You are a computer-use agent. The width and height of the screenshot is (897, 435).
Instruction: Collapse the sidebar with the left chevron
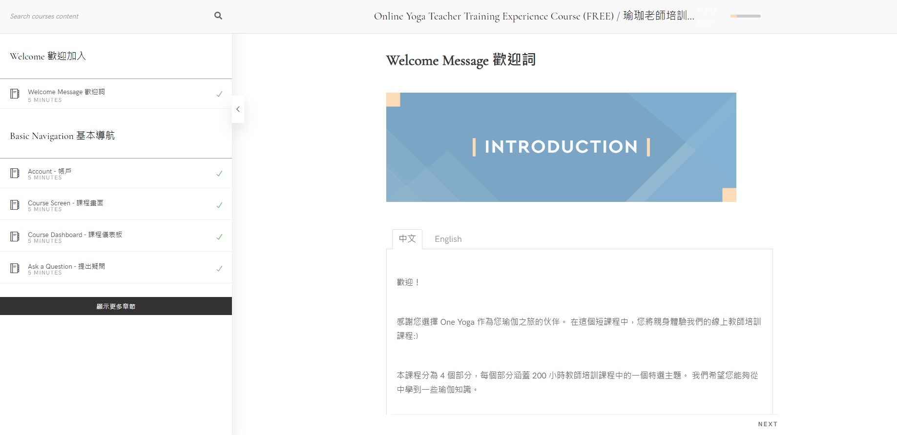238,109
